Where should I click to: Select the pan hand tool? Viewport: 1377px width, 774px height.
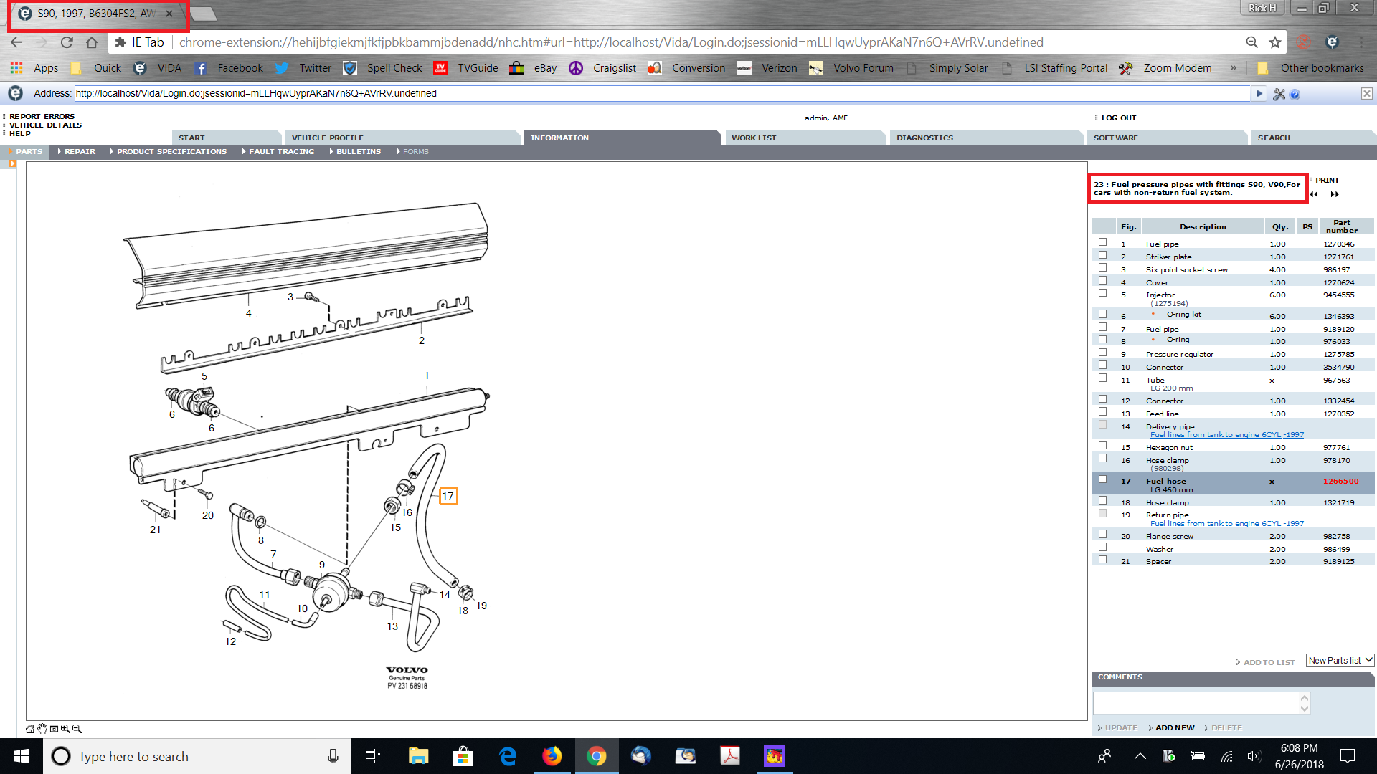[x=42, y=729]
